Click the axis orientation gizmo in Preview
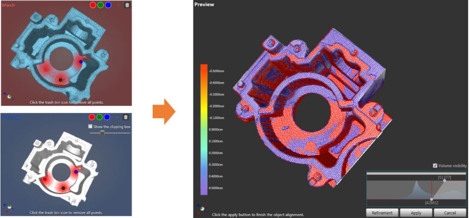 click(x=201, y=209)
